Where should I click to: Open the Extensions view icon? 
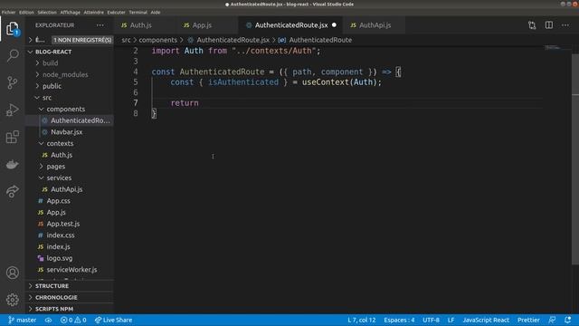point(12,137)
